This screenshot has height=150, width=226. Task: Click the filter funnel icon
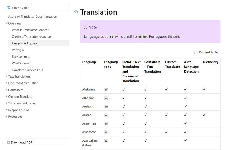click(x=8, y=8)
